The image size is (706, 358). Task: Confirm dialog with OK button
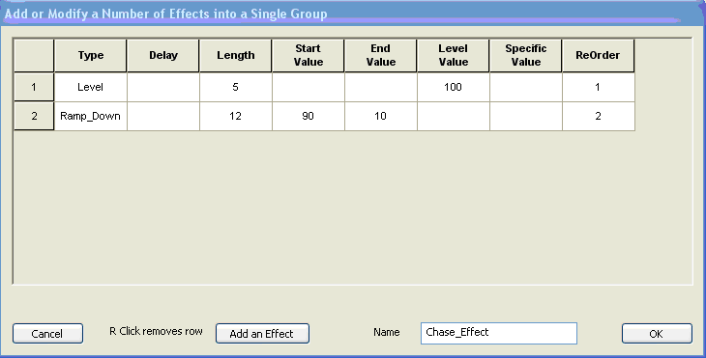point(657,333)
